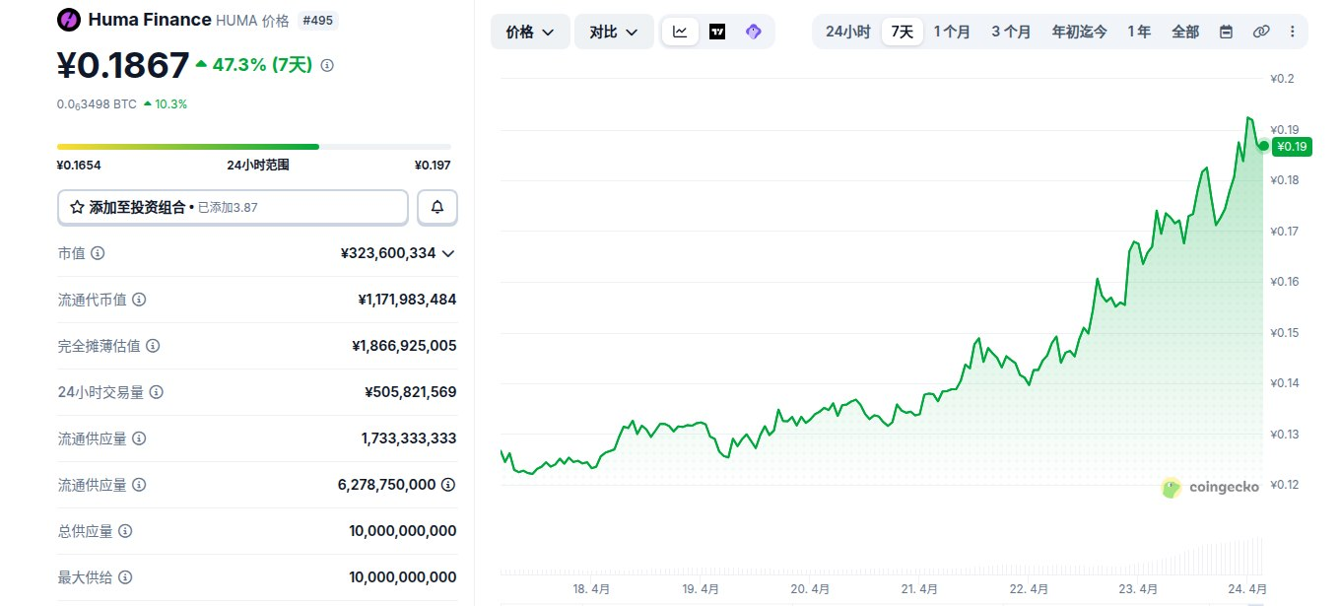
Task: Open info icon next to 总供应量
Action: (x=125, y=531)
